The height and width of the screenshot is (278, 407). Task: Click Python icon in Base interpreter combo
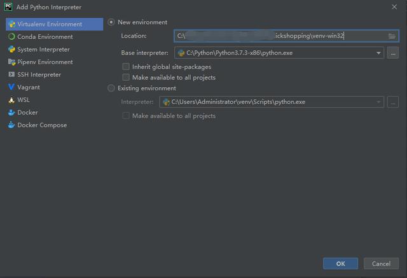181,53
